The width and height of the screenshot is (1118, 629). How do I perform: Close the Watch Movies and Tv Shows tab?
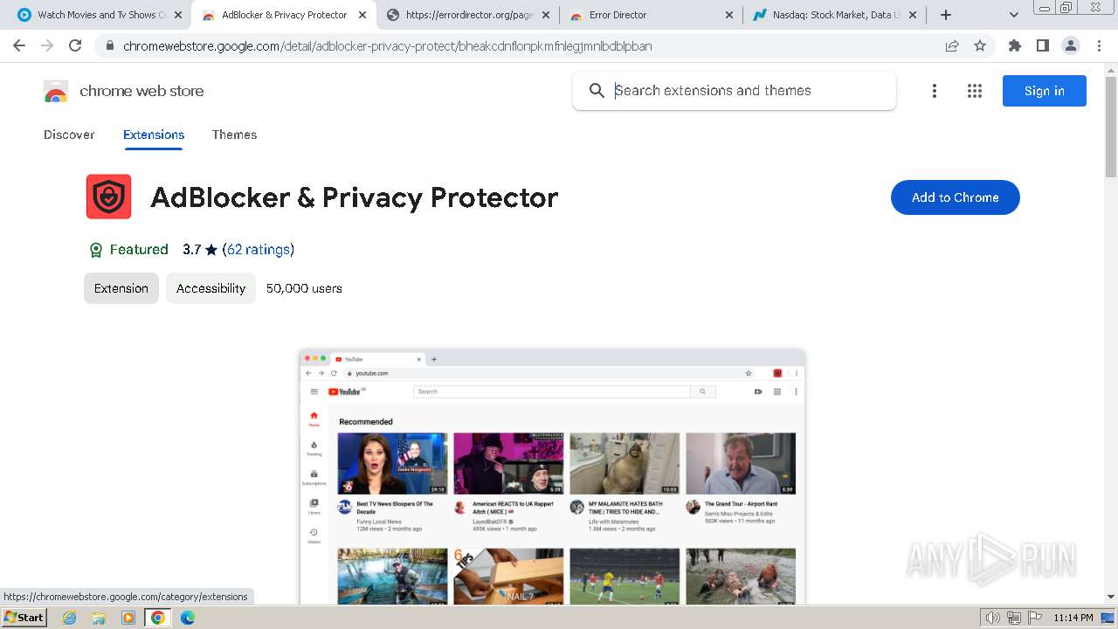(x=178, y=15)
